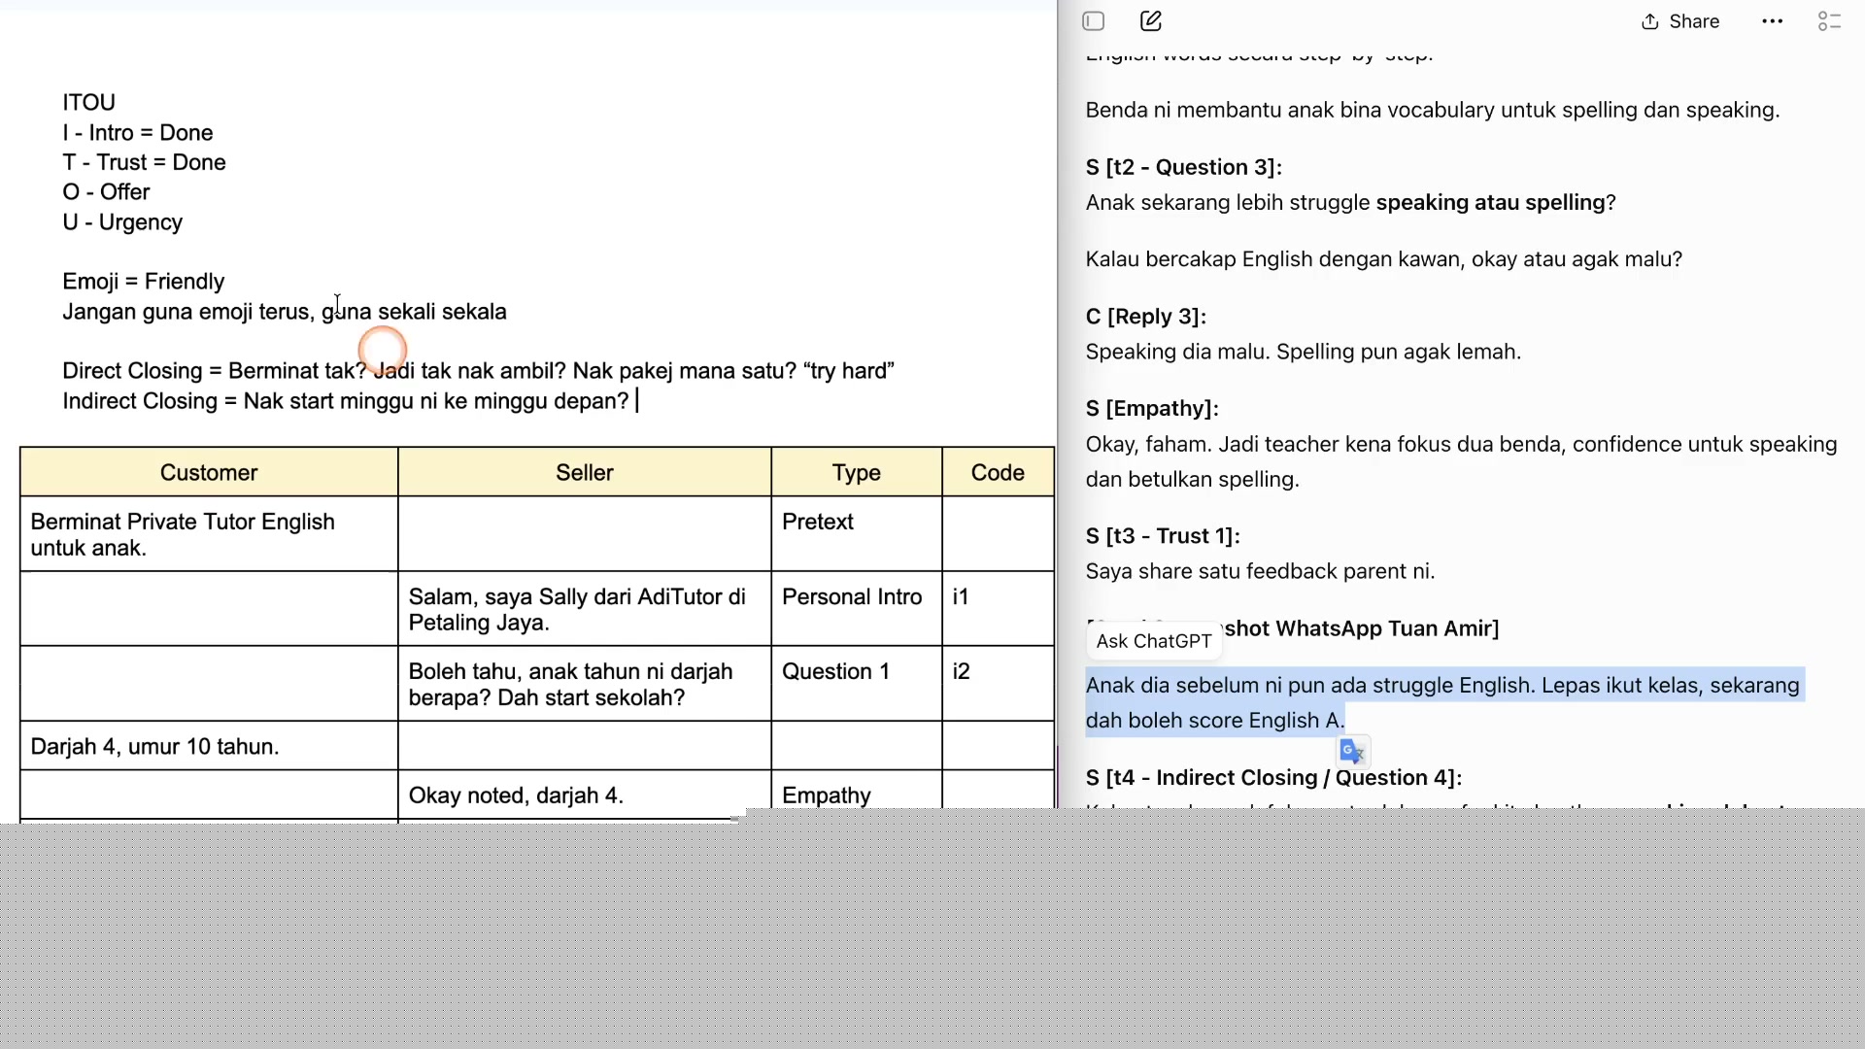This screenshot has height=1049, width=1865.
Task: Click the 'i2' code cell
Action: [999, 684]
